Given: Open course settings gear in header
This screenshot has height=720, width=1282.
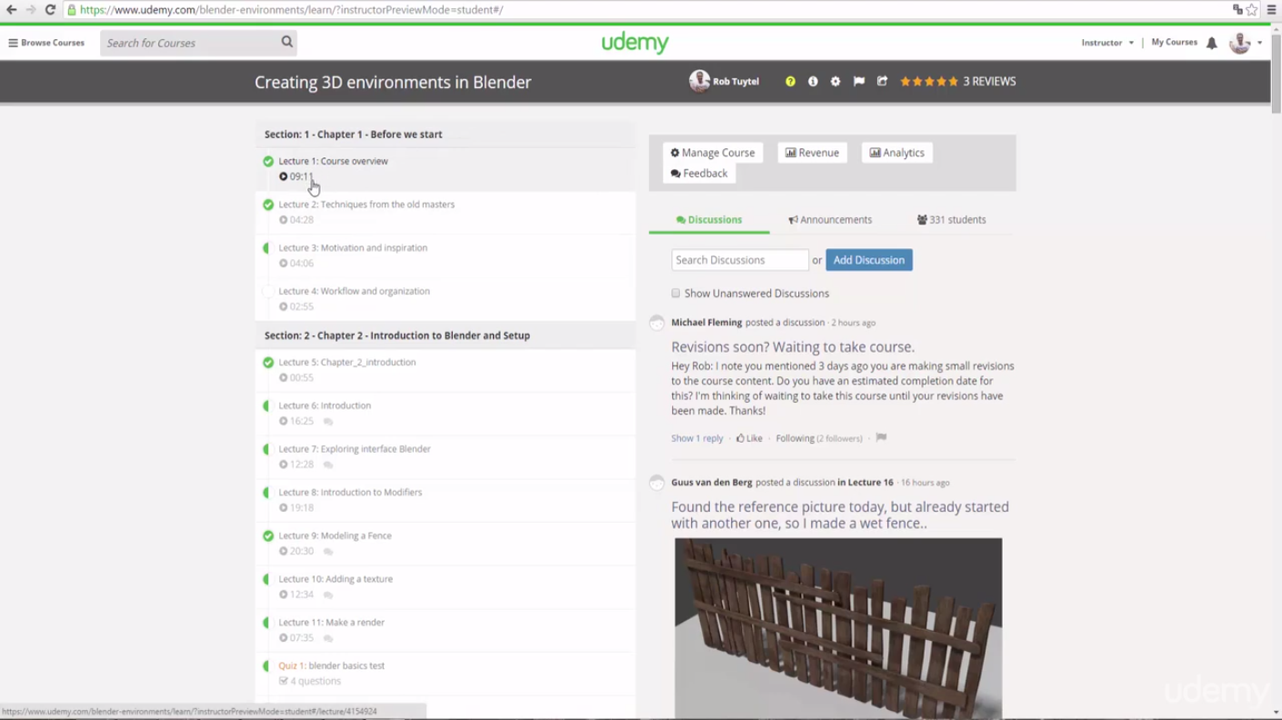Looking at the screenshot, I should 836,82.
